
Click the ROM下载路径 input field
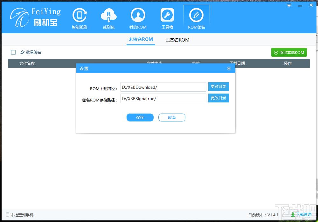point(163,87)
